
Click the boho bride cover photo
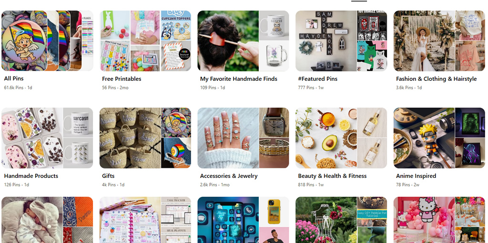coord(424,41)
